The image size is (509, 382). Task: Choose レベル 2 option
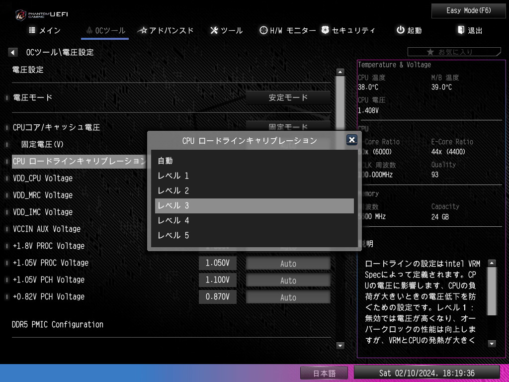tap(254, 191)
